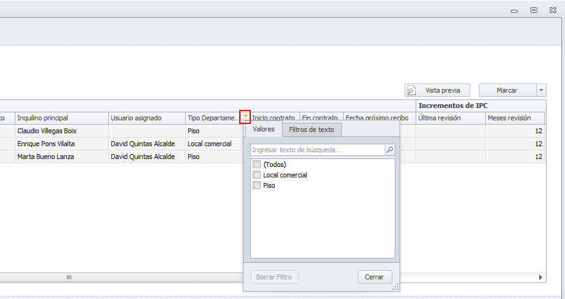565x299 pixels.
Task: Click the search text field in the filter popup
Action: coord(317,150)
